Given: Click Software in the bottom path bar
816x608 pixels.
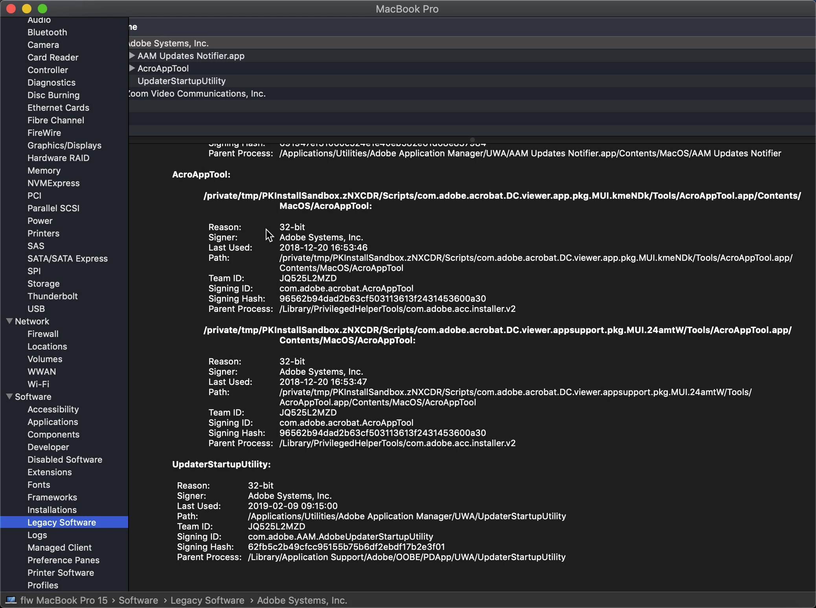Looking at the screenshot, I should click(x=138, y=600).
